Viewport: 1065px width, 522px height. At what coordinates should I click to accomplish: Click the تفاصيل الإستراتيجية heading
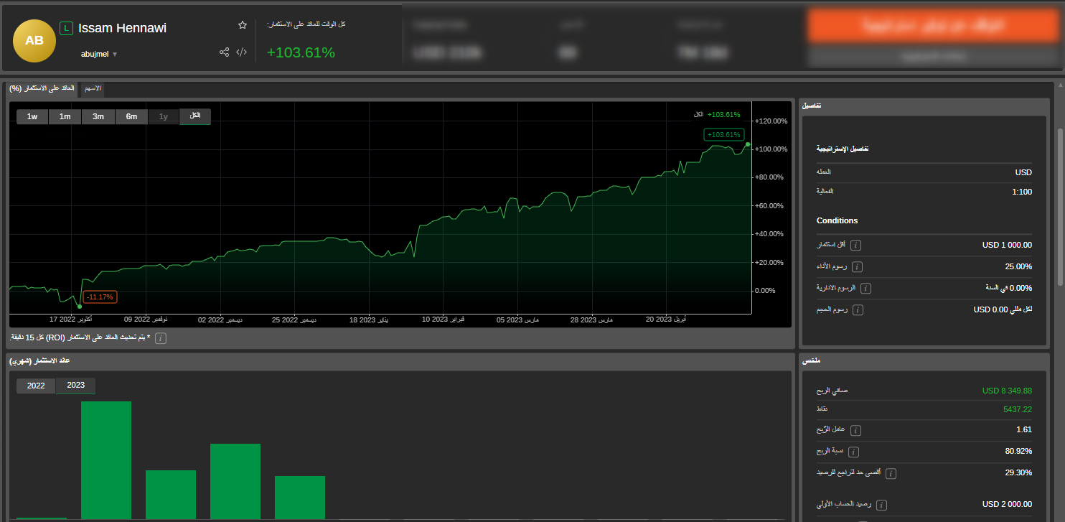click(x=842, y=149)
